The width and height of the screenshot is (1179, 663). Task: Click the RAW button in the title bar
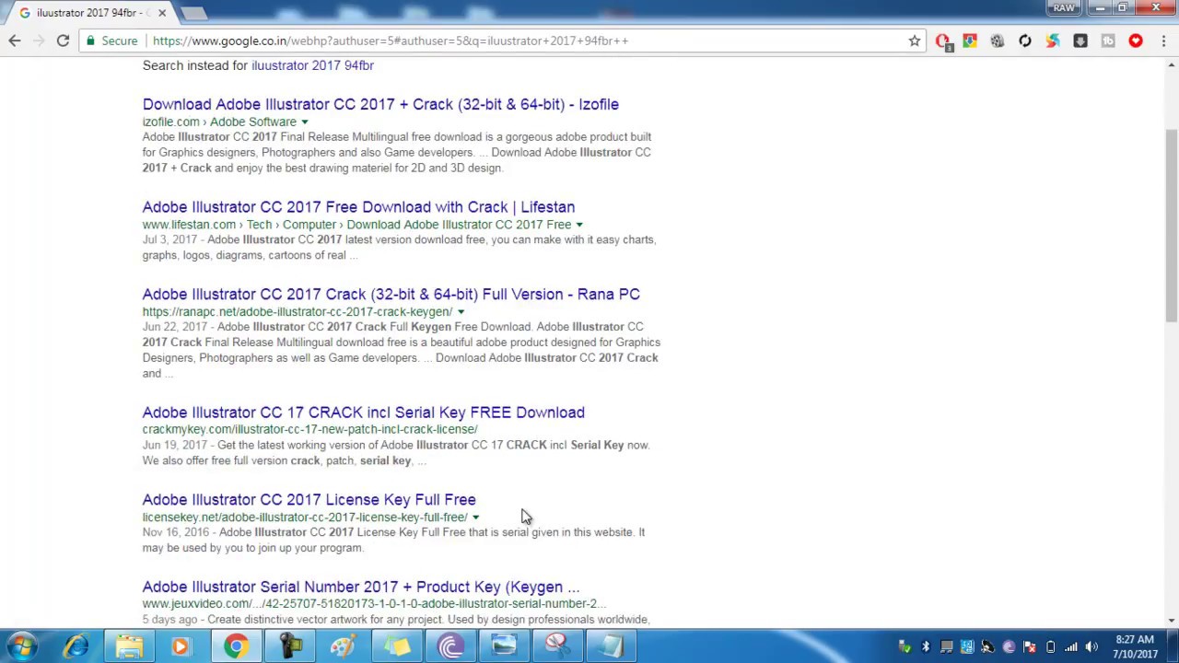click(x=1064, y=8)
